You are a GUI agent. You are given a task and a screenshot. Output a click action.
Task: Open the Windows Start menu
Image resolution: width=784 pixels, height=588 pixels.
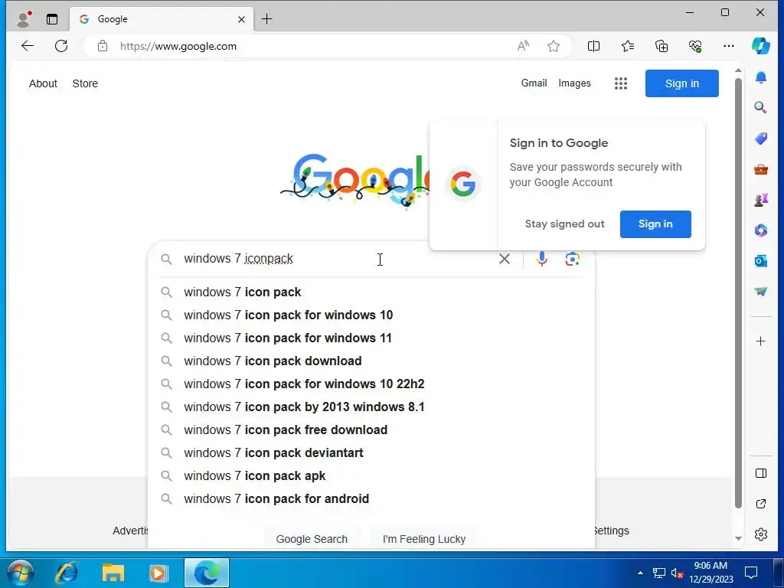point(21,573)
